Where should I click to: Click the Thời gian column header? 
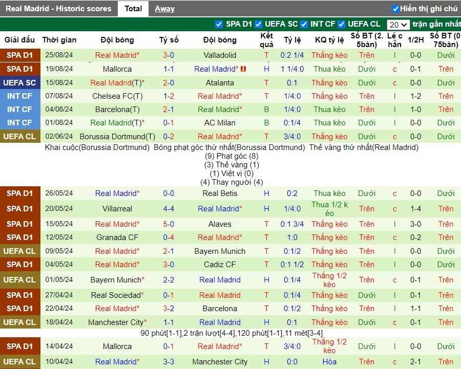point(59,40)
